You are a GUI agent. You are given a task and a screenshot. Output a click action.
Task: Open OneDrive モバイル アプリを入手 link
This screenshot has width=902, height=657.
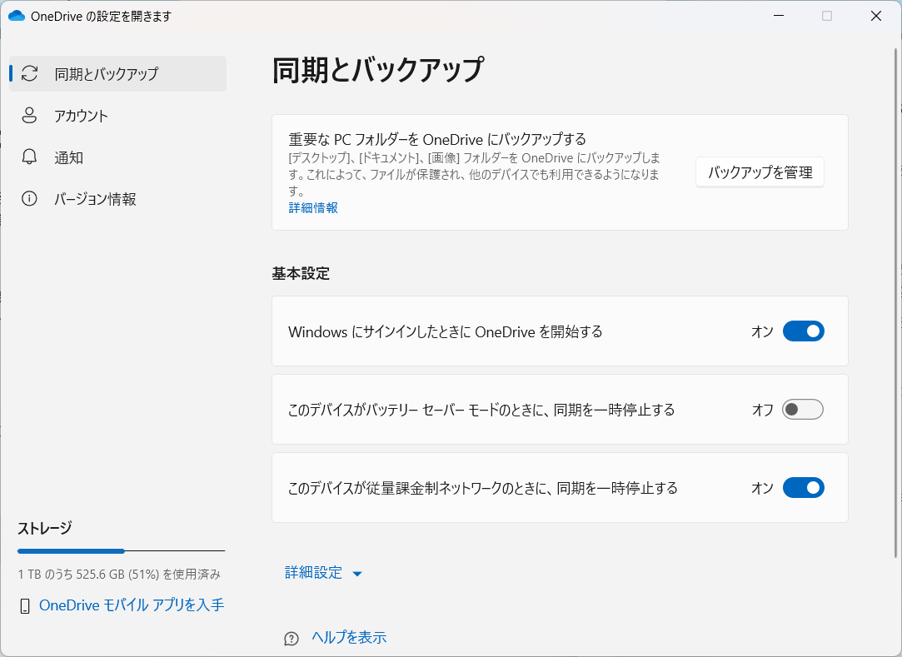132,605
